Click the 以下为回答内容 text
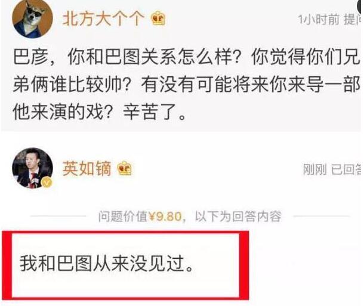Image resolution: width=364 pixels, height=306 pixels. pyautogui.click(x=238, y=217)
